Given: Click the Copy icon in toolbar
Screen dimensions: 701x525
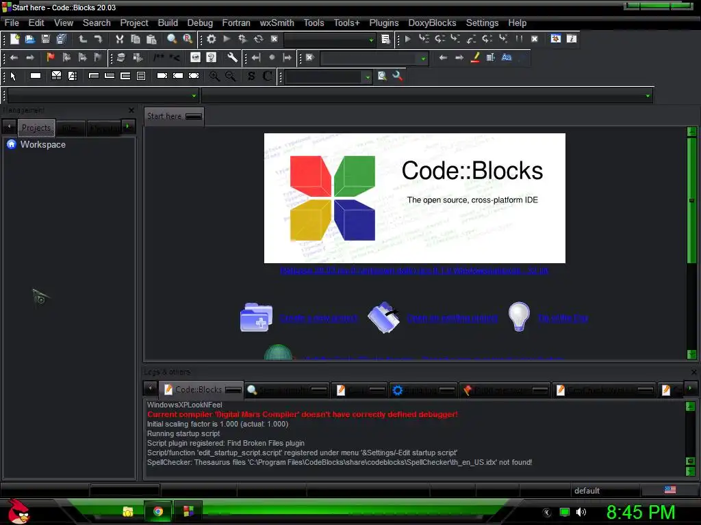Looking at the screenshot, I should pyautogui.click(x=136, y=39).
